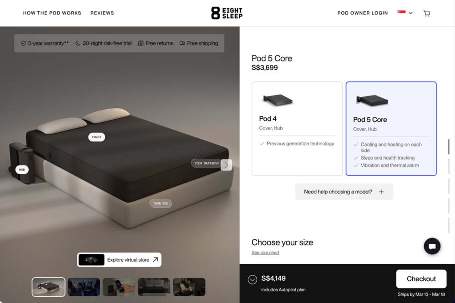The image size is (455, 303).
Task: Expand price details chevron beside S$4,149
Action: (253, 279)
